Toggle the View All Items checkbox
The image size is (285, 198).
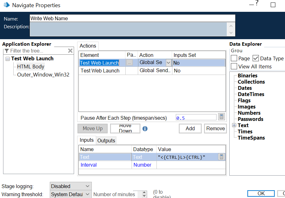[234, 66]
